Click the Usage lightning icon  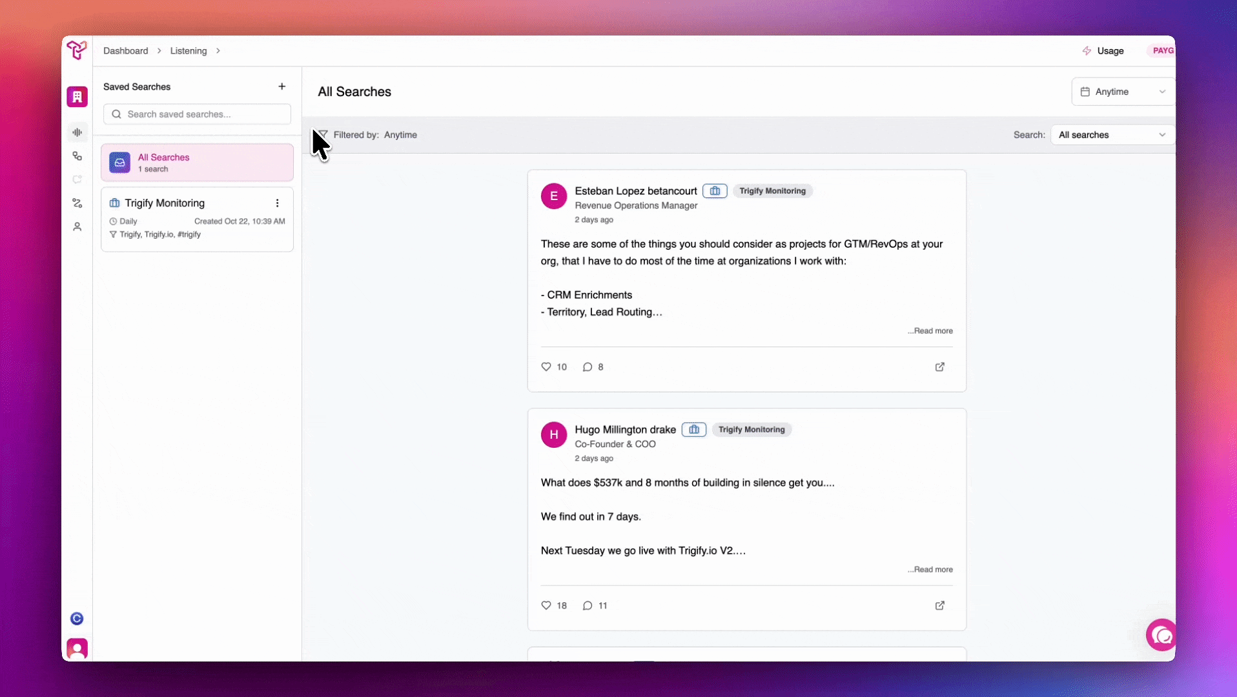(1087, 51)
